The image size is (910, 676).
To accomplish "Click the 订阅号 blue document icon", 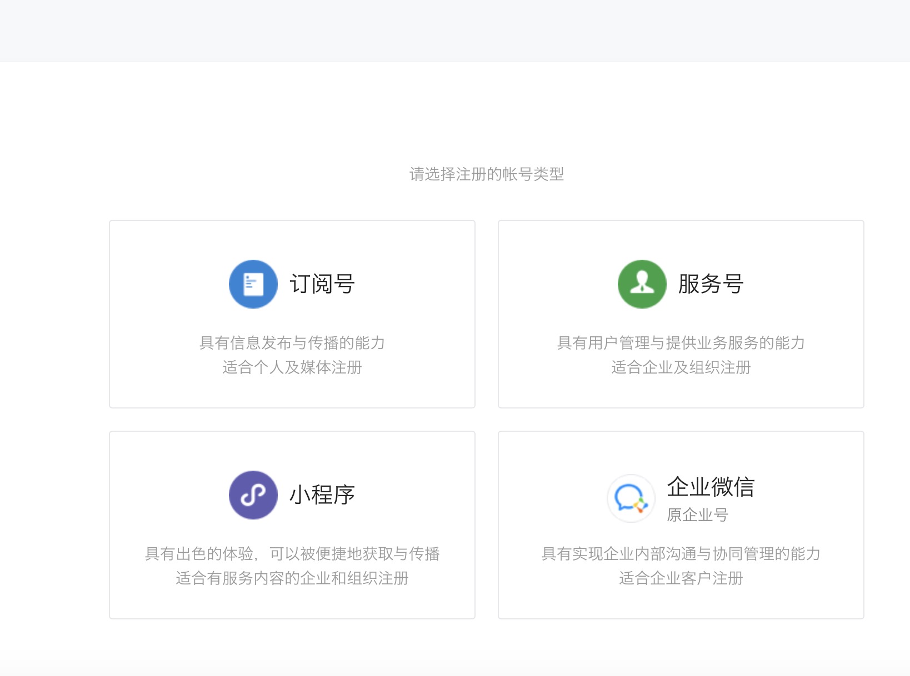I will tap(253, 284).
